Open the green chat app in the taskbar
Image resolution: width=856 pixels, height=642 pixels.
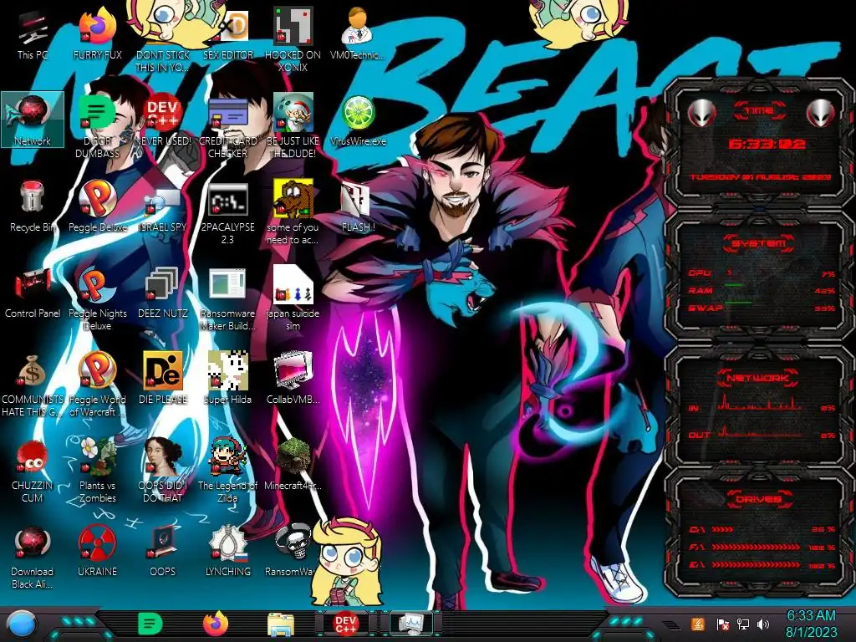pyautogui.click(x=150, y=624)
